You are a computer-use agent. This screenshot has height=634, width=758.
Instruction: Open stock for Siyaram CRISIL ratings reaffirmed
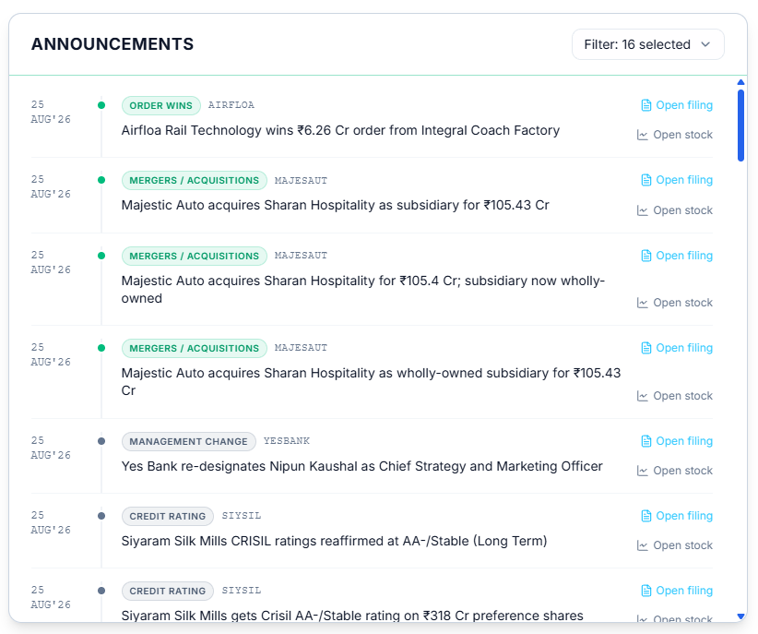674,545
